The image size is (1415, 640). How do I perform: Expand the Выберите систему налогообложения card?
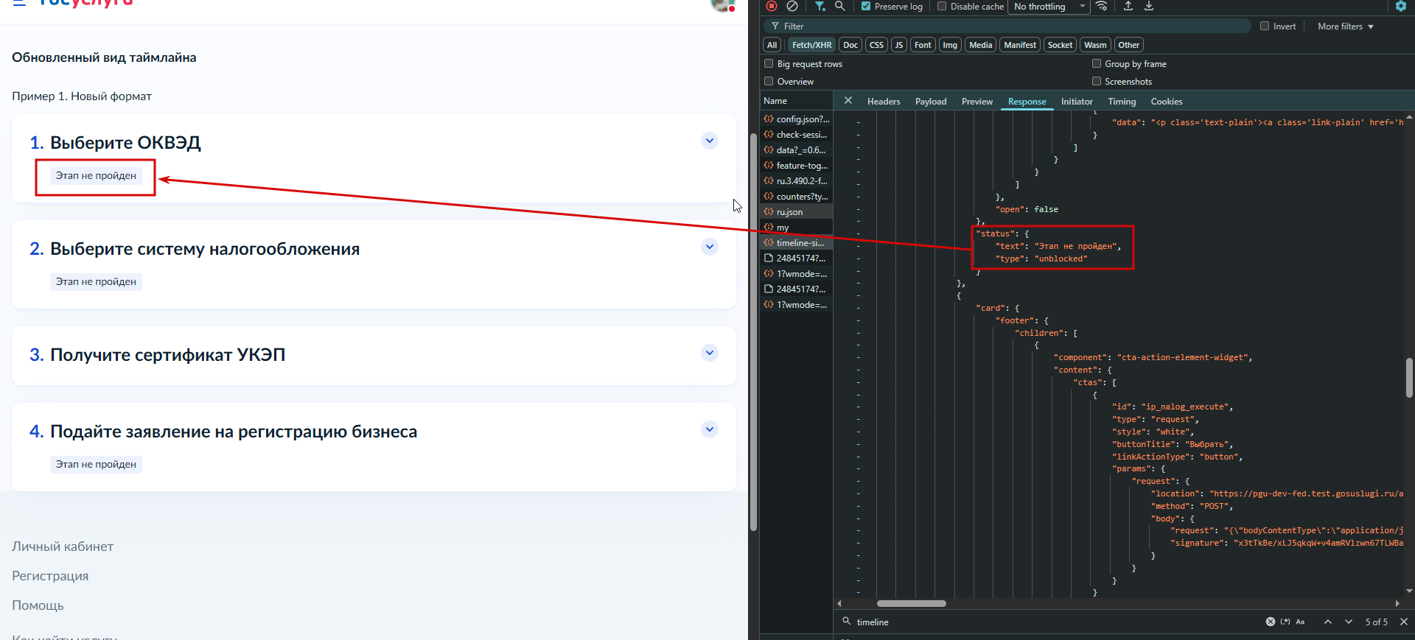click(x=710, y=247)
